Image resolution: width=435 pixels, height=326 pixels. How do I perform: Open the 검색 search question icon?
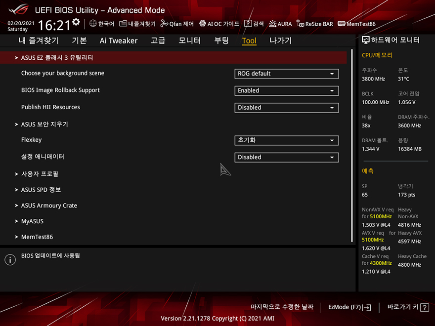[x=248, y=24]
